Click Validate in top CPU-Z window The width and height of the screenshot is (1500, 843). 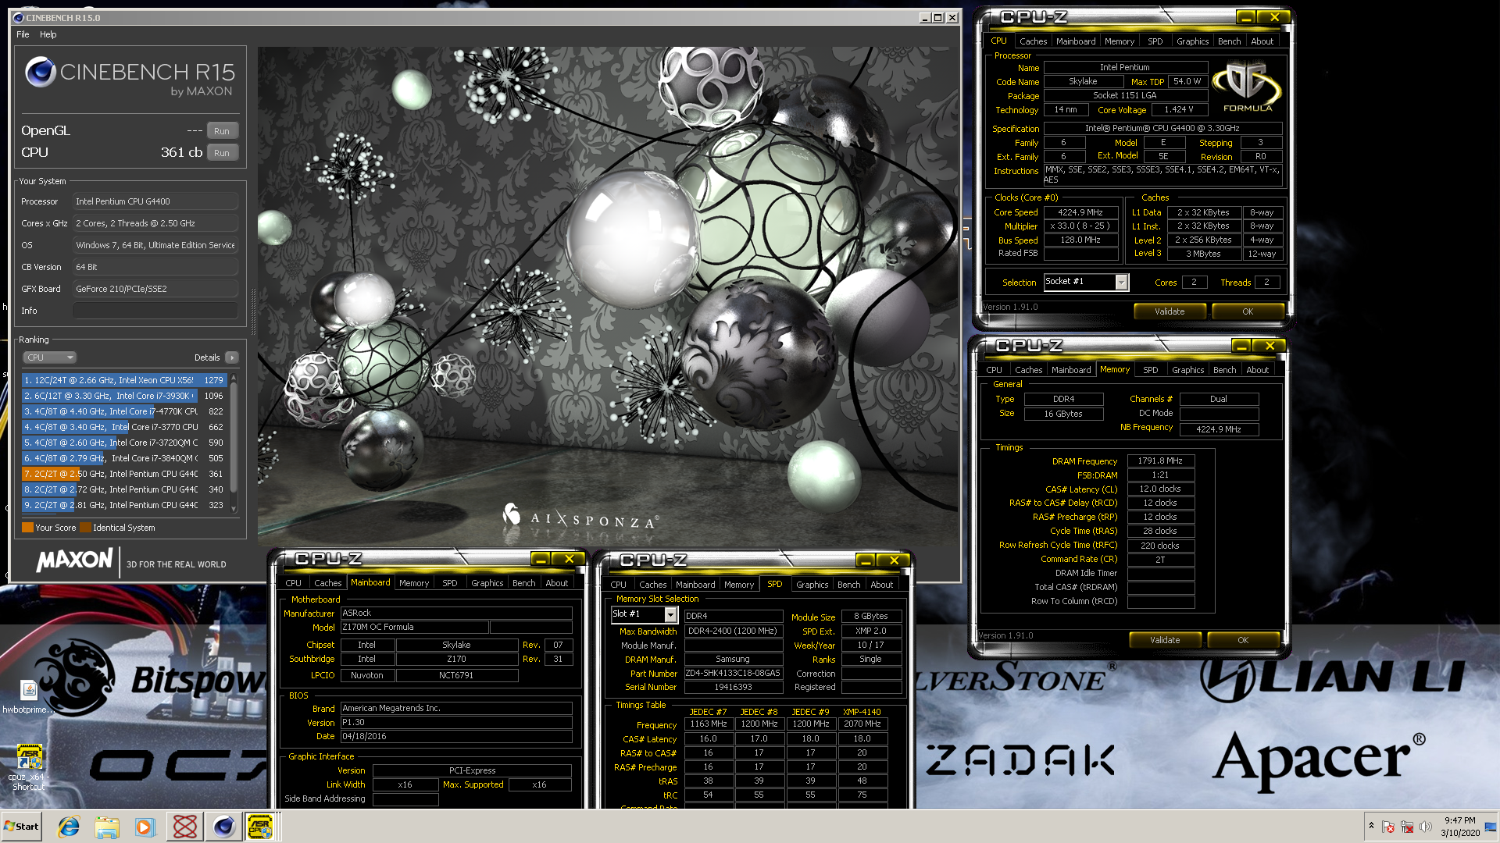1170,311
